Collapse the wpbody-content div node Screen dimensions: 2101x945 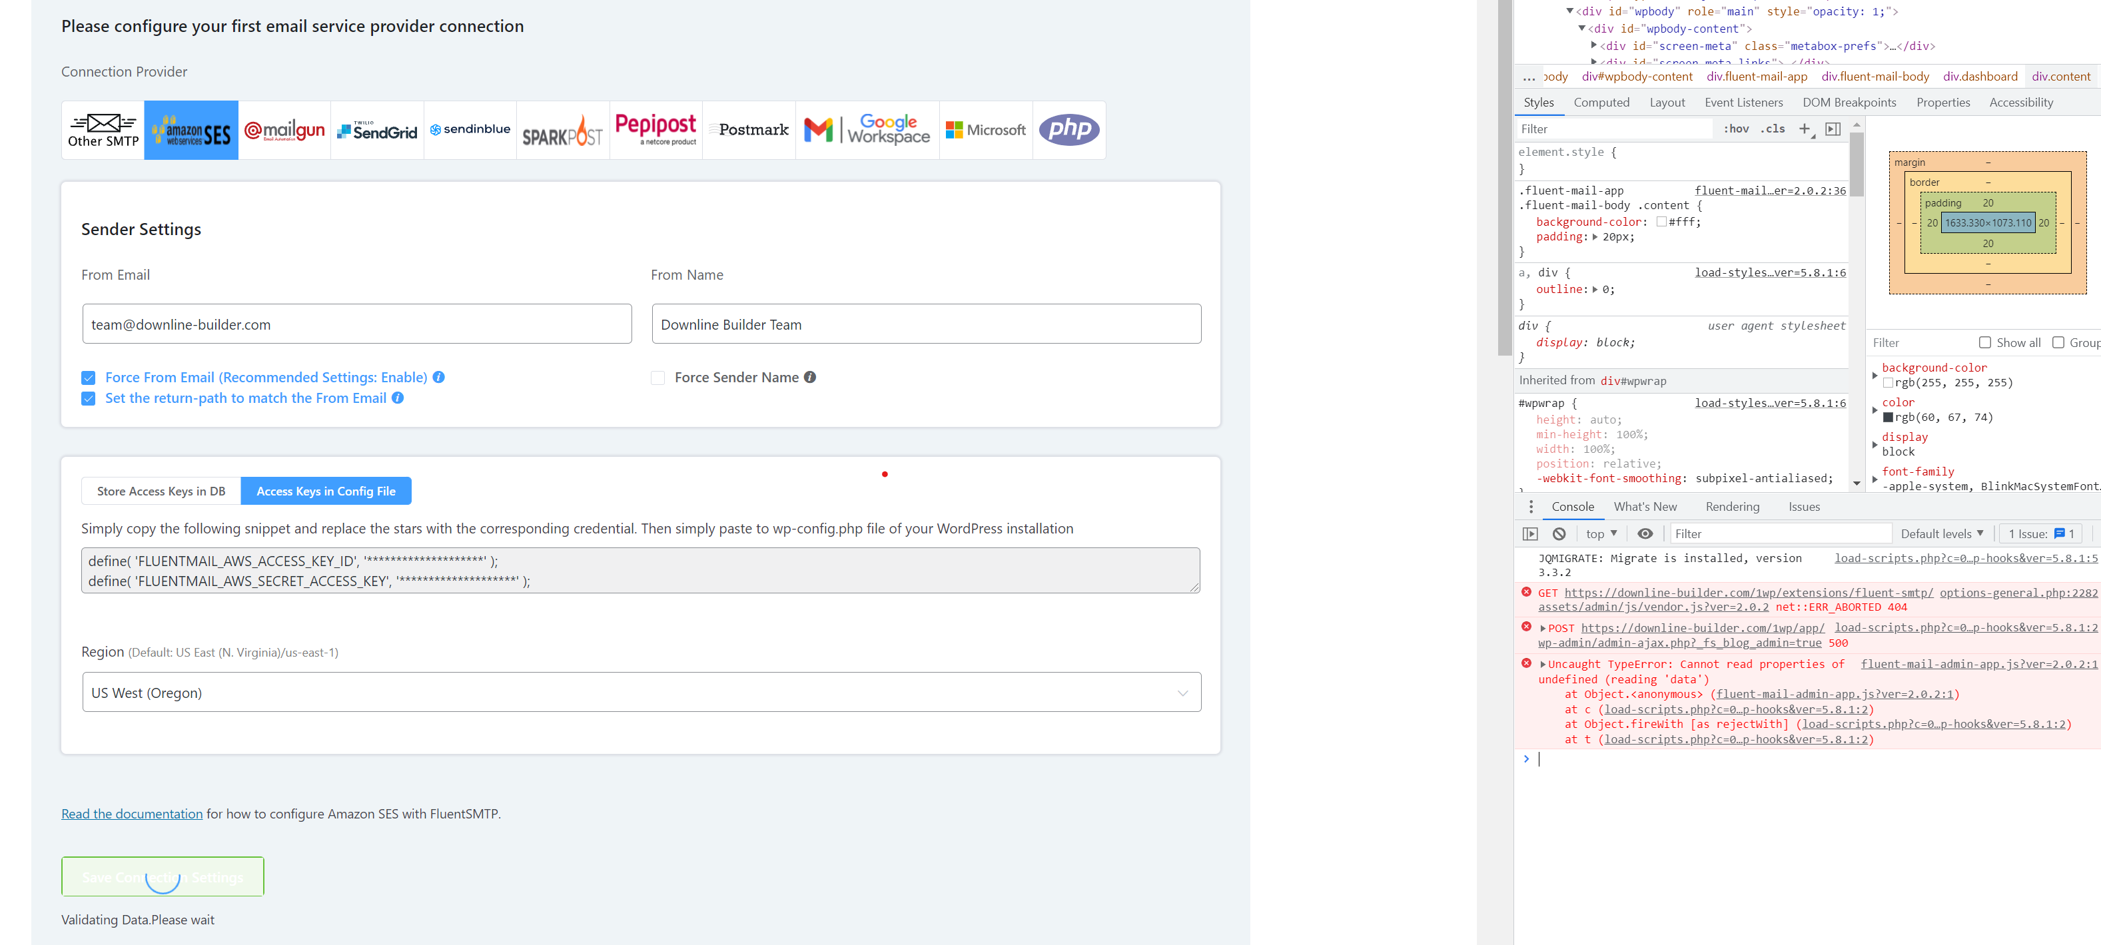[x=1582, y=29]
